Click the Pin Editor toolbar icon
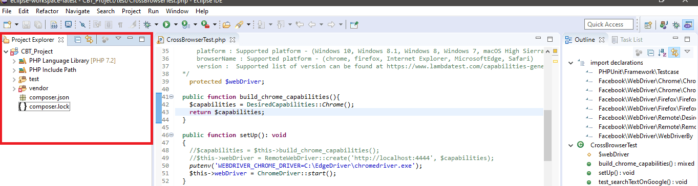Screen dimensions: 698x186 354,24
